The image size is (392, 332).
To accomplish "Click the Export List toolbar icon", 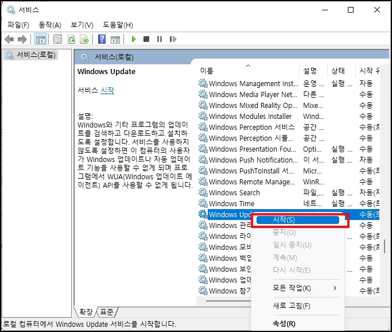I will click(84, 39).
